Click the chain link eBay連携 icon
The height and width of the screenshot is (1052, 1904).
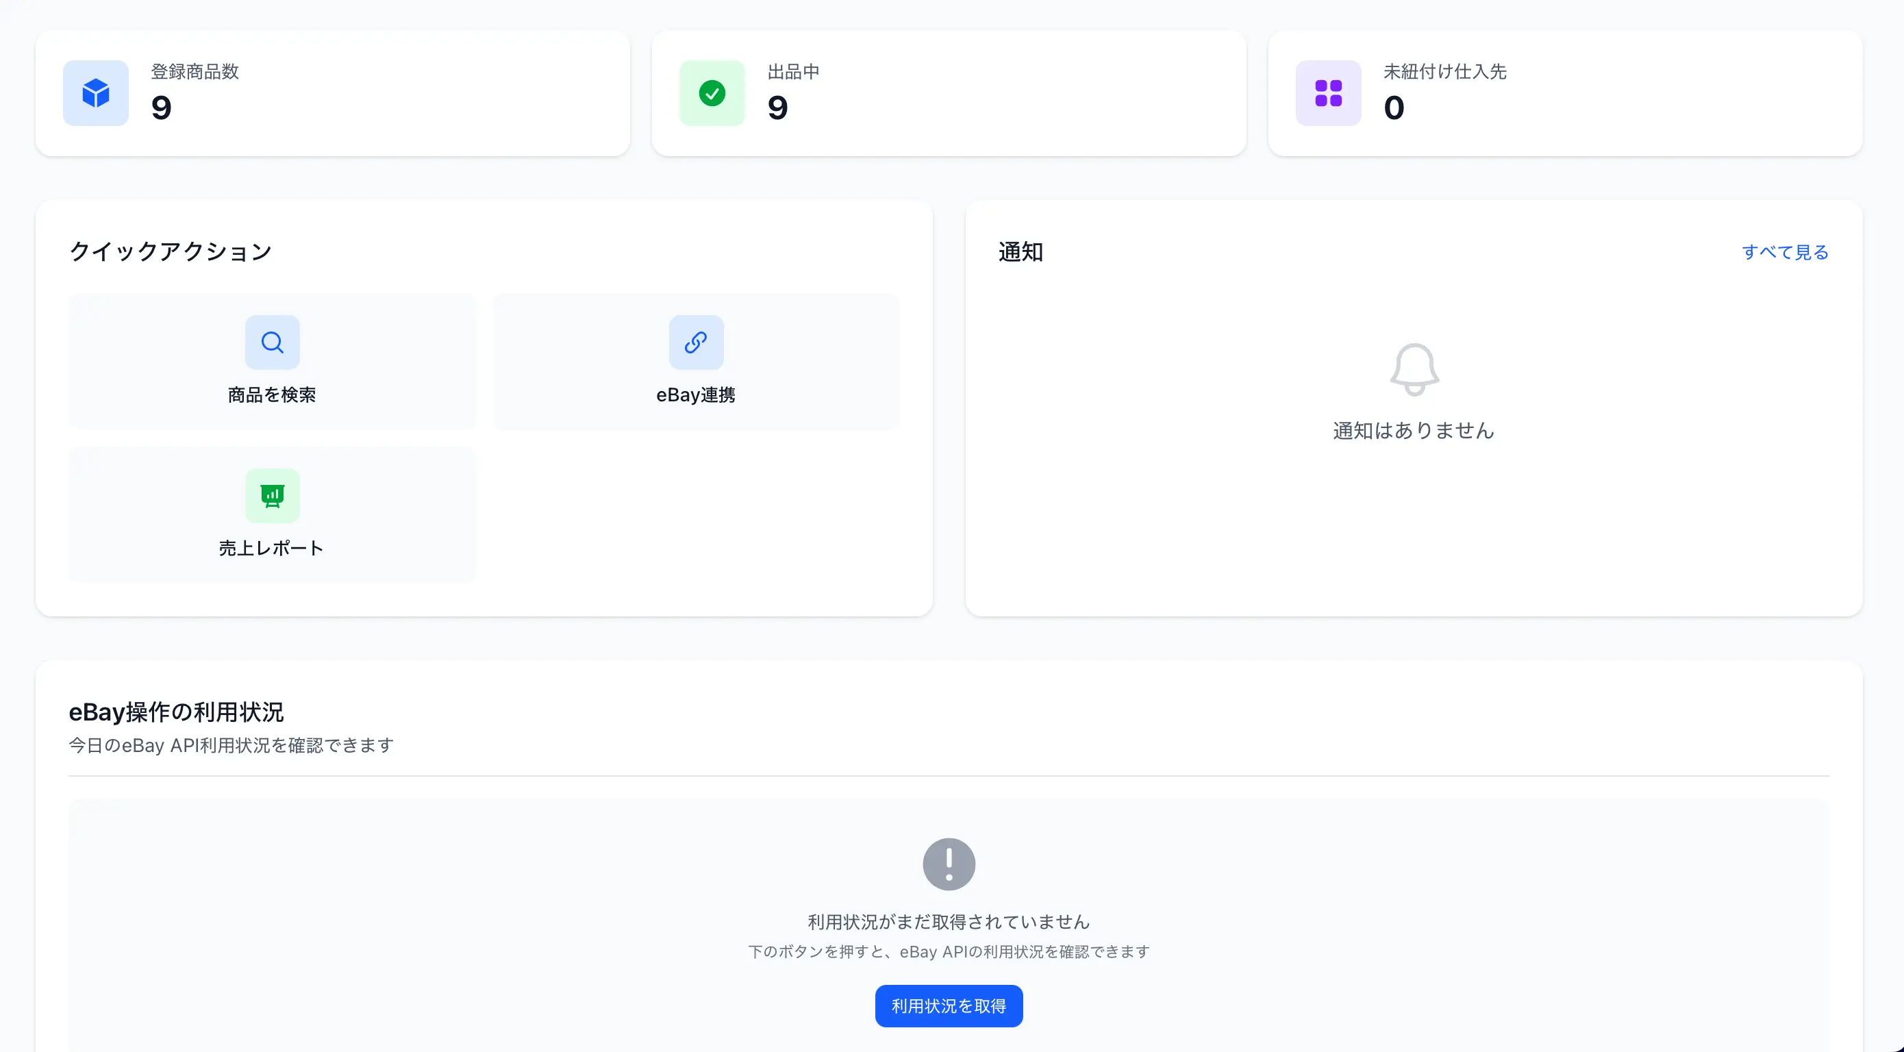click(696, 342)
